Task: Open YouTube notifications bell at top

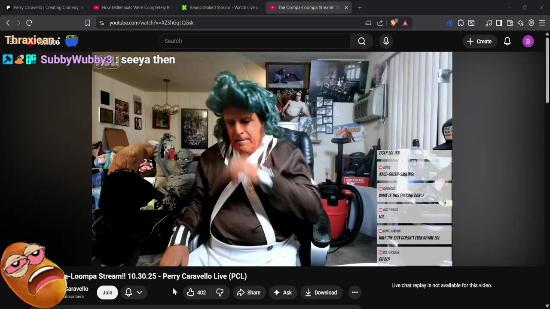Action: (507, 41)
